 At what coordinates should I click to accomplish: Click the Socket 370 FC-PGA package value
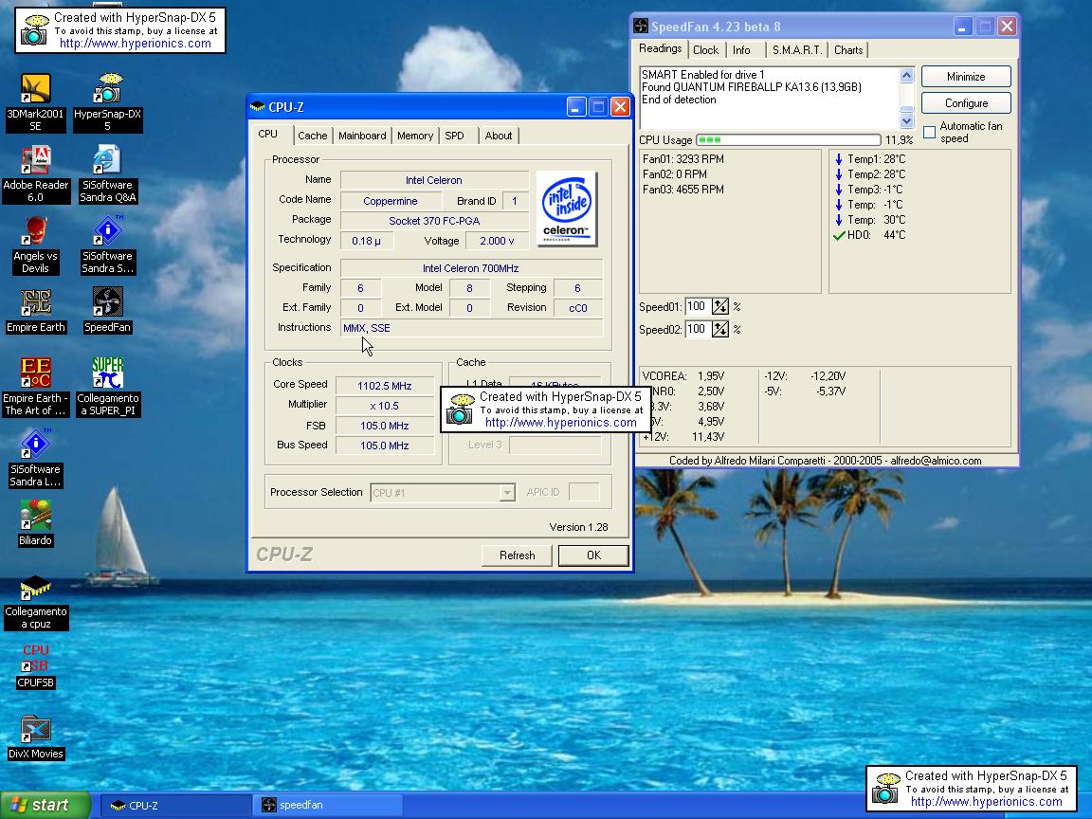tap(434, 221)
